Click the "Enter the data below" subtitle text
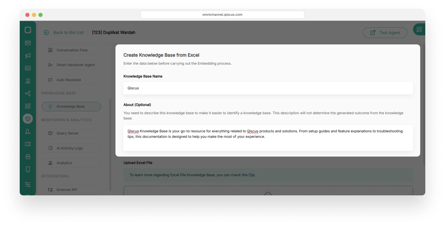This screenshot has width=445, height=226. pyautogui.click(x=177, y=64)
